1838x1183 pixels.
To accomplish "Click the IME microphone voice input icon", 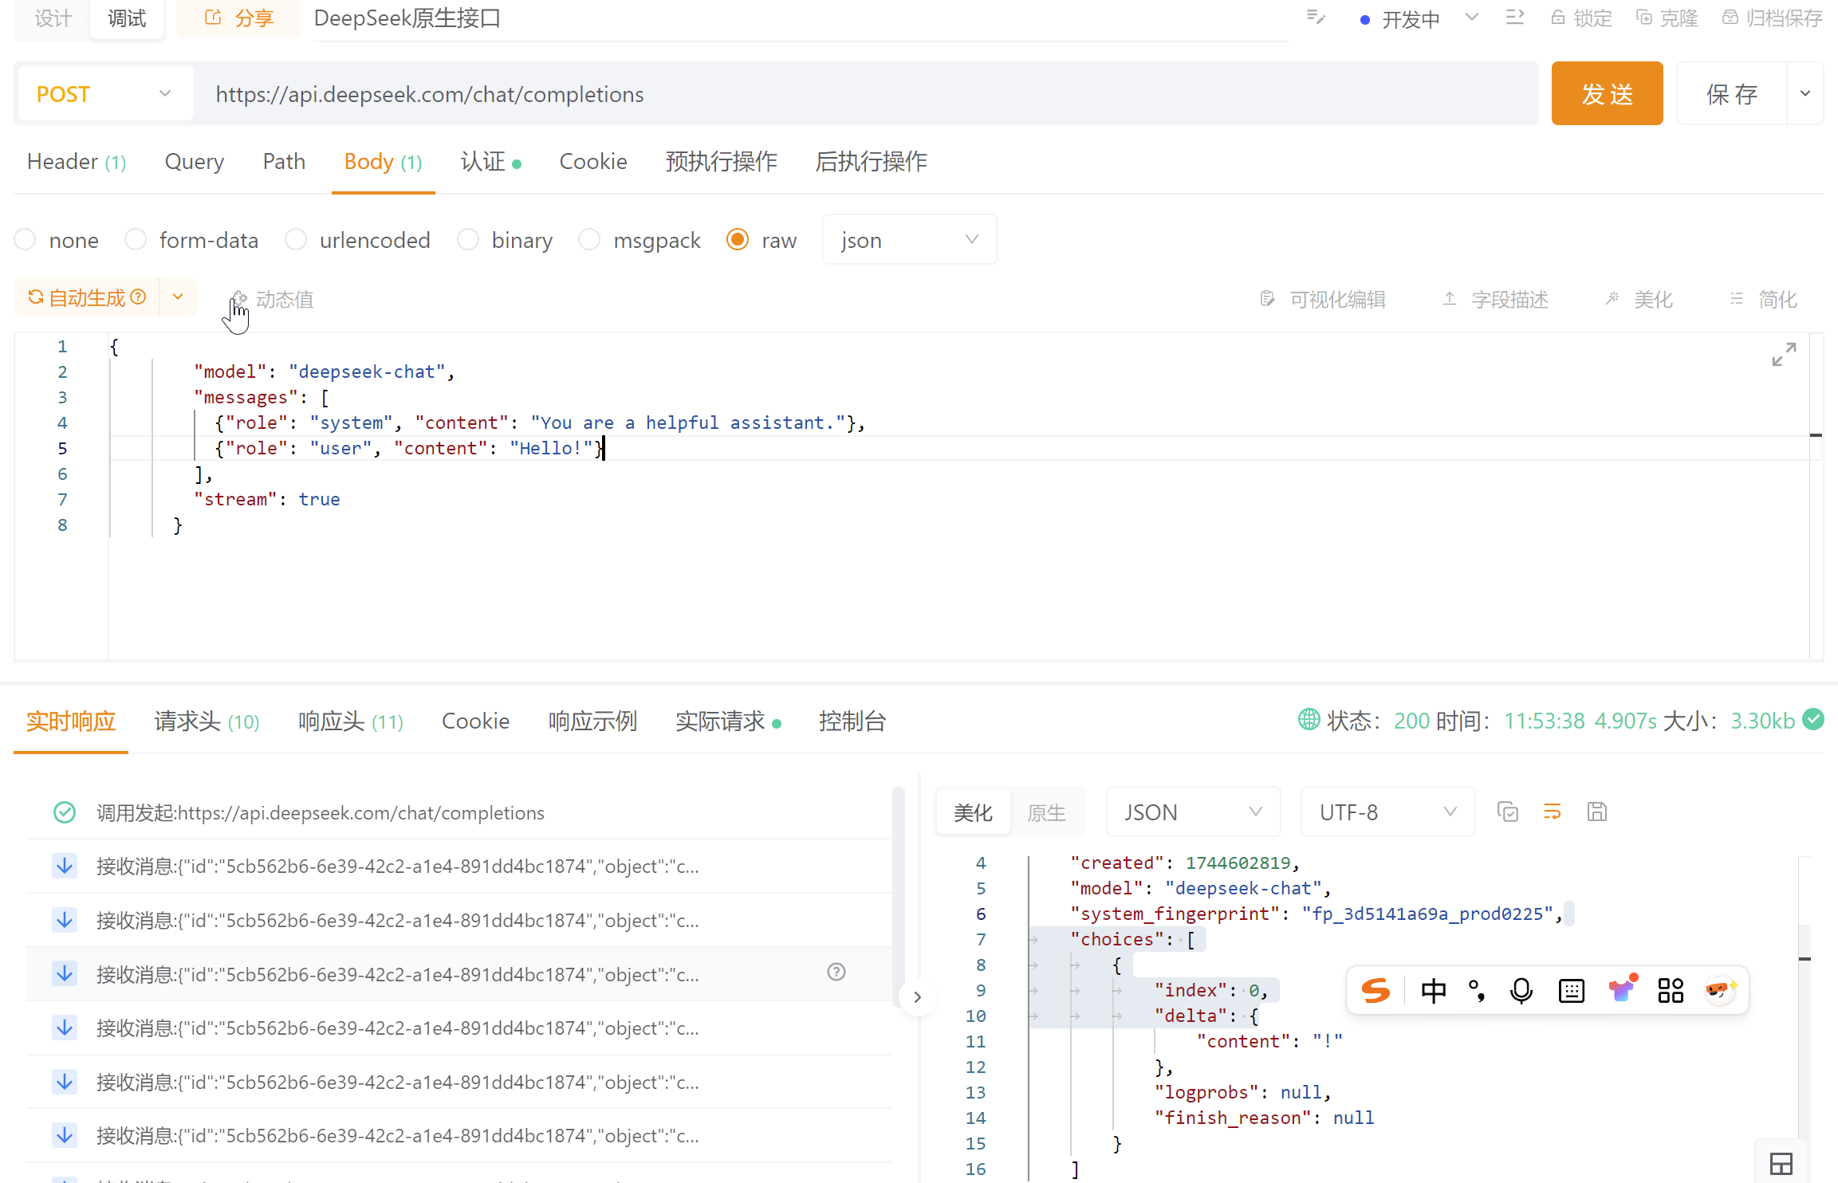I will 1521,991.
